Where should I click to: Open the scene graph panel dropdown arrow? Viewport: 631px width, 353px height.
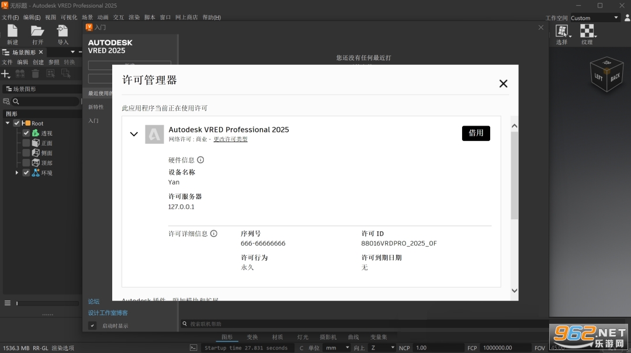[73, 52]
